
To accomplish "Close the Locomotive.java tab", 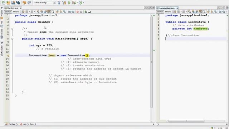I will (x=177, y=8).
